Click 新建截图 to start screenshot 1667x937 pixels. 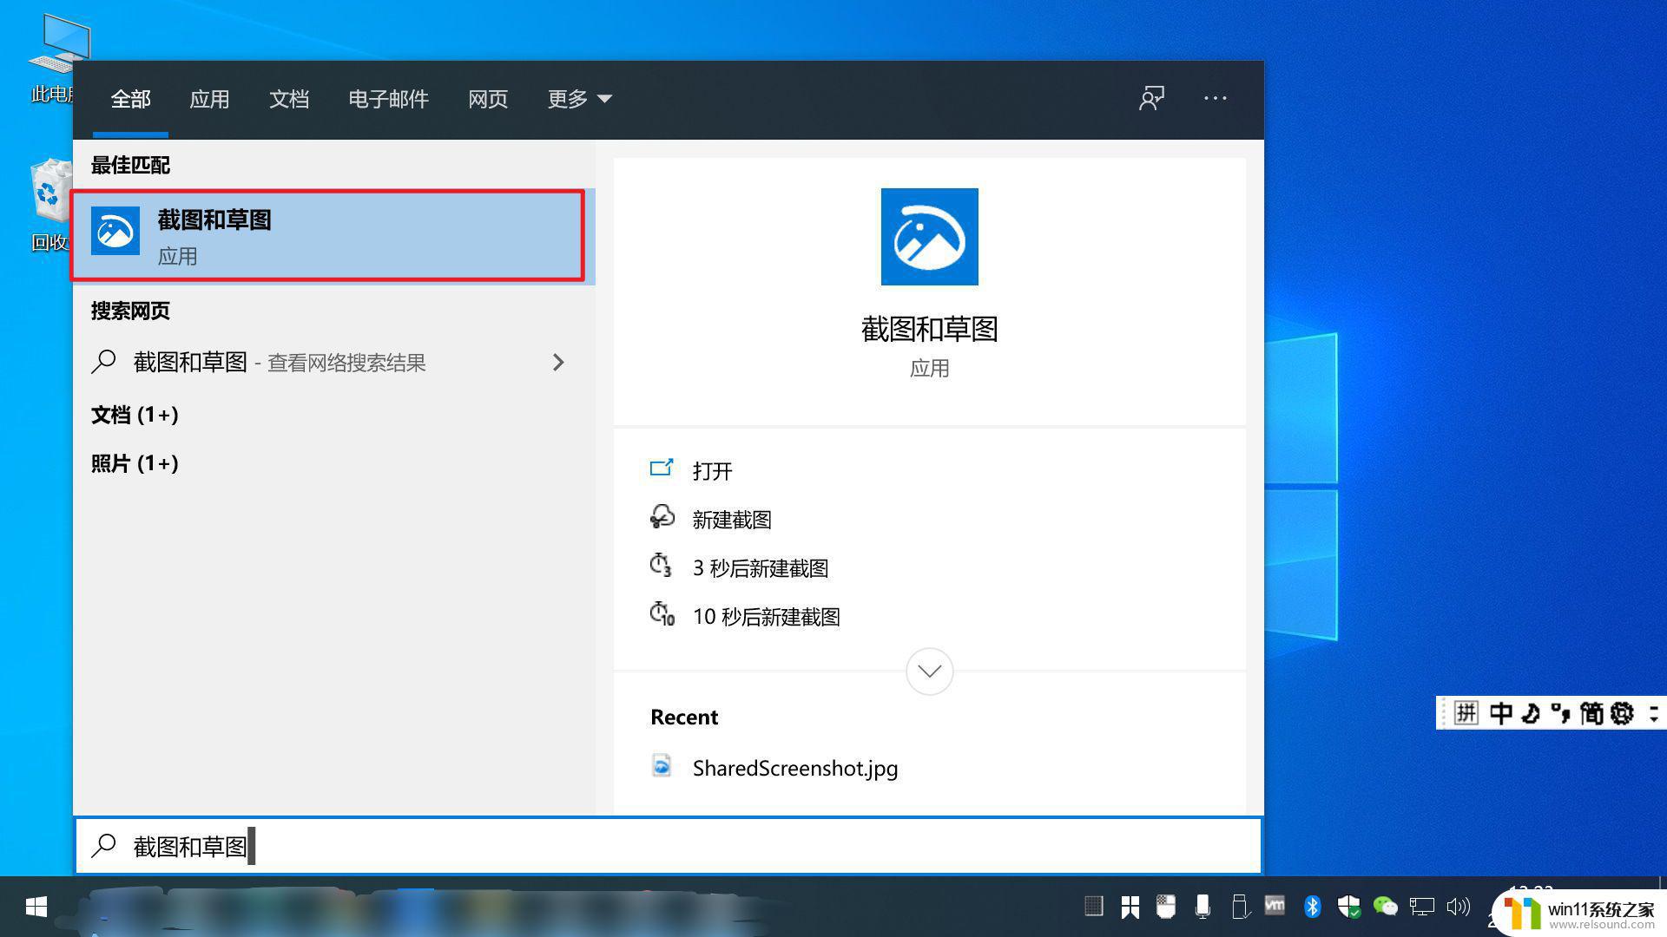pos(733,518)
